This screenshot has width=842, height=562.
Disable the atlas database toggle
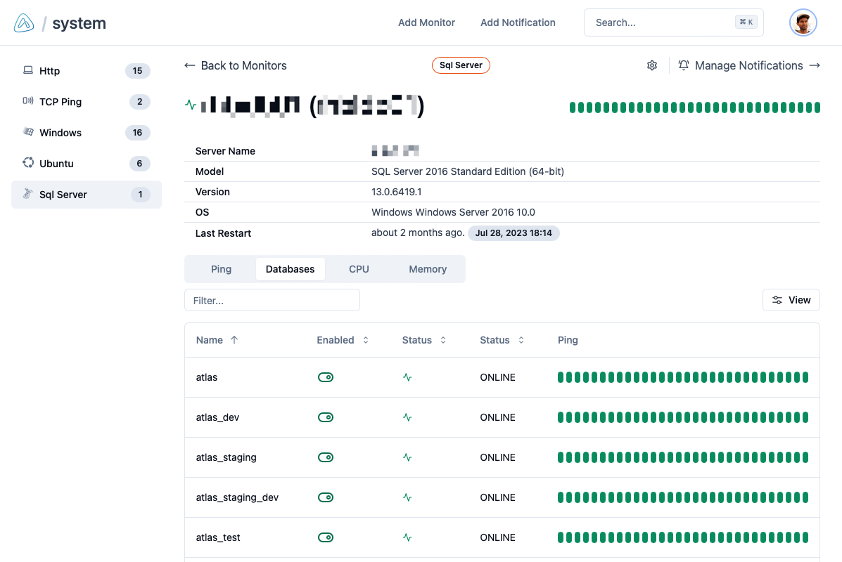(326, 377)
